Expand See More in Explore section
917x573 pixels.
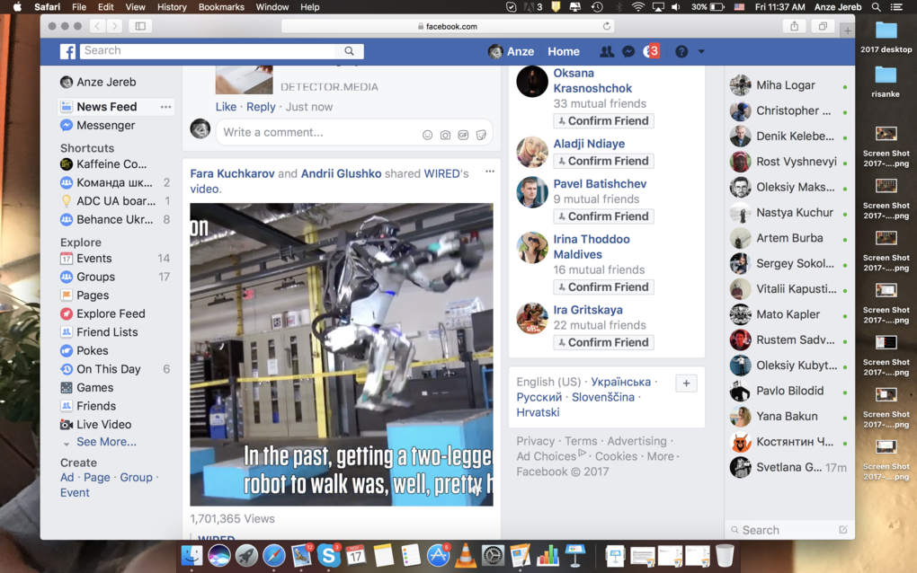106,442
